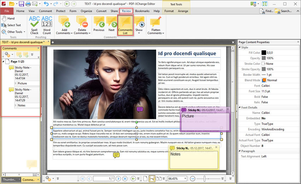Switch to the Bookmarks ribbon tab

142,11
